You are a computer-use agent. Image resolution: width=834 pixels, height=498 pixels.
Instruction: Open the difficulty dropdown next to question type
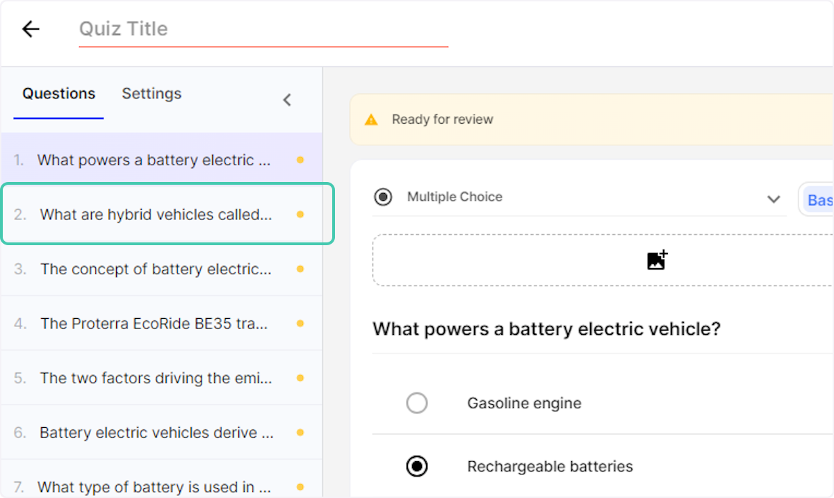coord(819,200)
